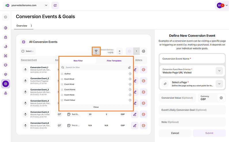The width and height of the screenshot is (229, 142).
Task: Edit Conversion Event_6
Action: (135, 125)
